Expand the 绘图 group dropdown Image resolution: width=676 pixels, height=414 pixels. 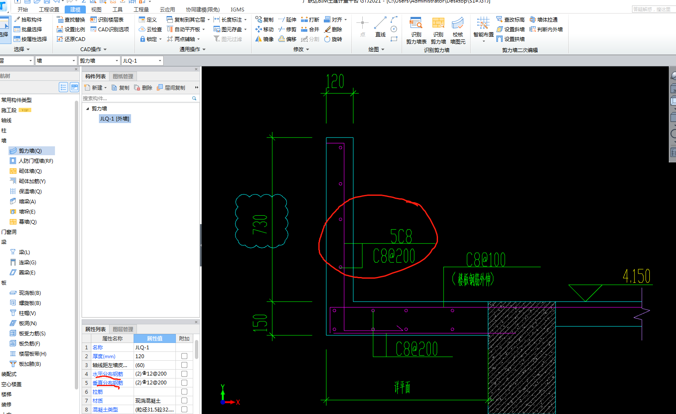click(x=383, y=49)
